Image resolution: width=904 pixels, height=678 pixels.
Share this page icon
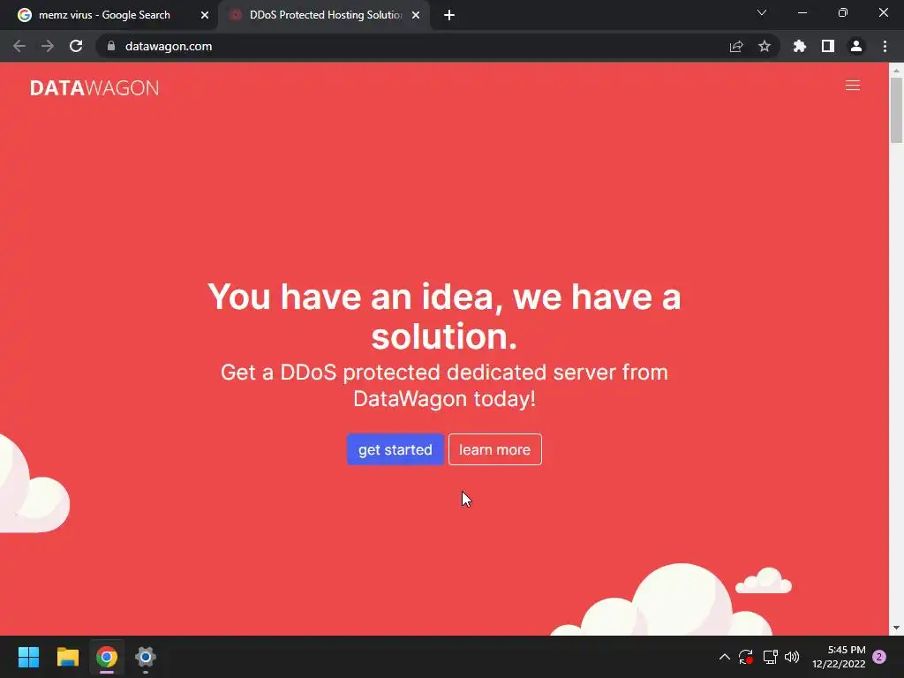[736, 46]
